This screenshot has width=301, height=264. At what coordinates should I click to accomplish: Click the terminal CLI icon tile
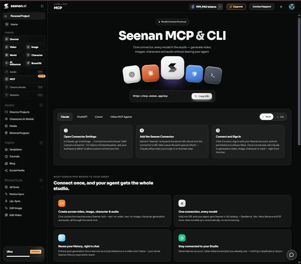(213, 75)
